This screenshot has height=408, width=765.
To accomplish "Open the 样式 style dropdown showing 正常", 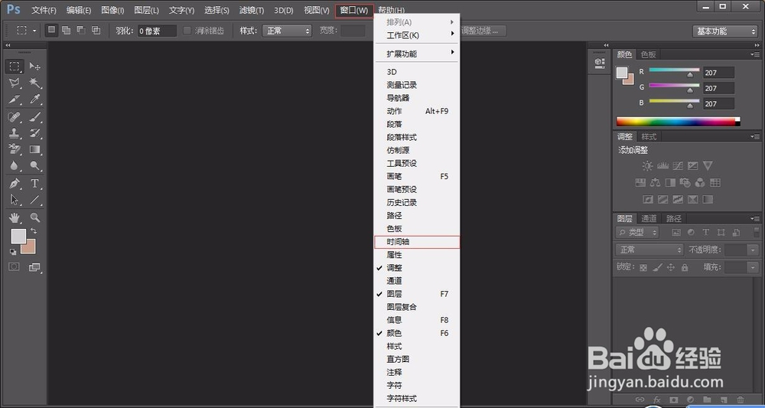I will (x=287, y=31).
